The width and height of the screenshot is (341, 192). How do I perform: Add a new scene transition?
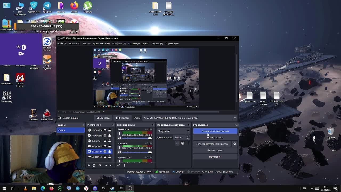click(177, 143)
